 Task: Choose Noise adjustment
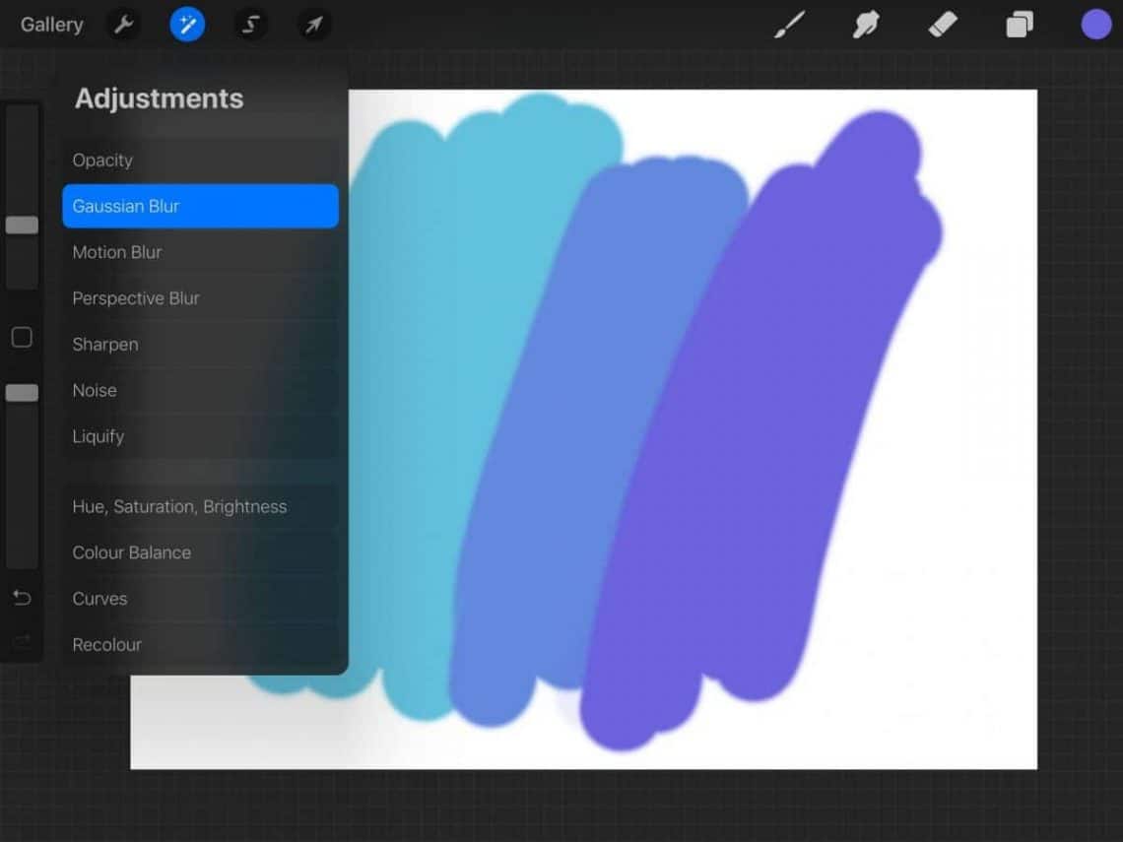[201, 390]
